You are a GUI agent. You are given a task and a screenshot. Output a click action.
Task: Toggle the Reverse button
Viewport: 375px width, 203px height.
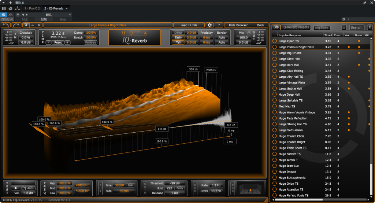90,43
